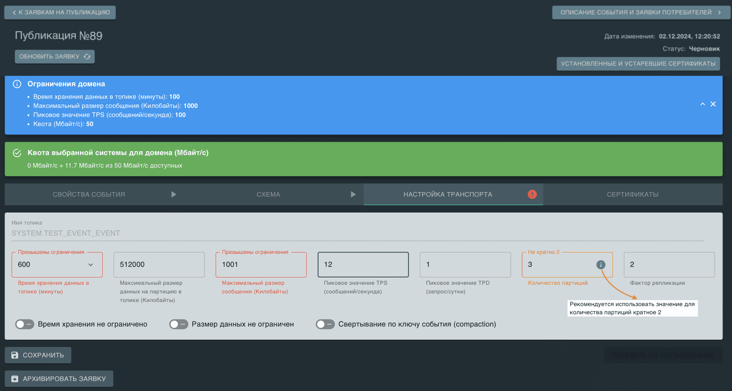Viewport: 732px width, 391px height.
Task: Click the archive icon on Архивировать заявку
Action: pos(15,379)
